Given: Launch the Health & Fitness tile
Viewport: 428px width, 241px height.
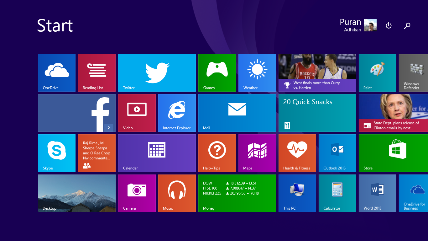Looking at the screenshot, I should tap(297, 153).
